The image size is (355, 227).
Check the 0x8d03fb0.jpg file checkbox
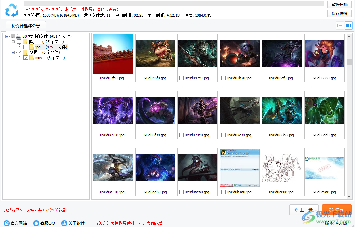coord(97,78)
